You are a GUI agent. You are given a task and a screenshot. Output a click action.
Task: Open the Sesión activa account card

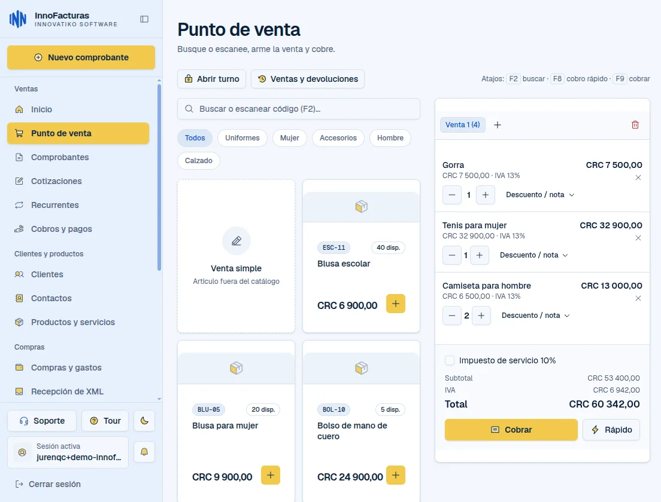pos(68,452)
